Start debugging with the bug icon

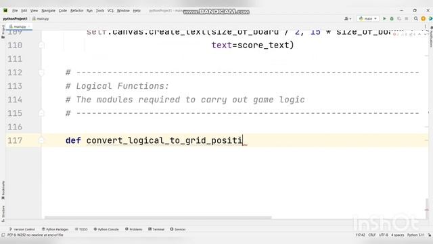pyautogui.click(x=392, y=18)
